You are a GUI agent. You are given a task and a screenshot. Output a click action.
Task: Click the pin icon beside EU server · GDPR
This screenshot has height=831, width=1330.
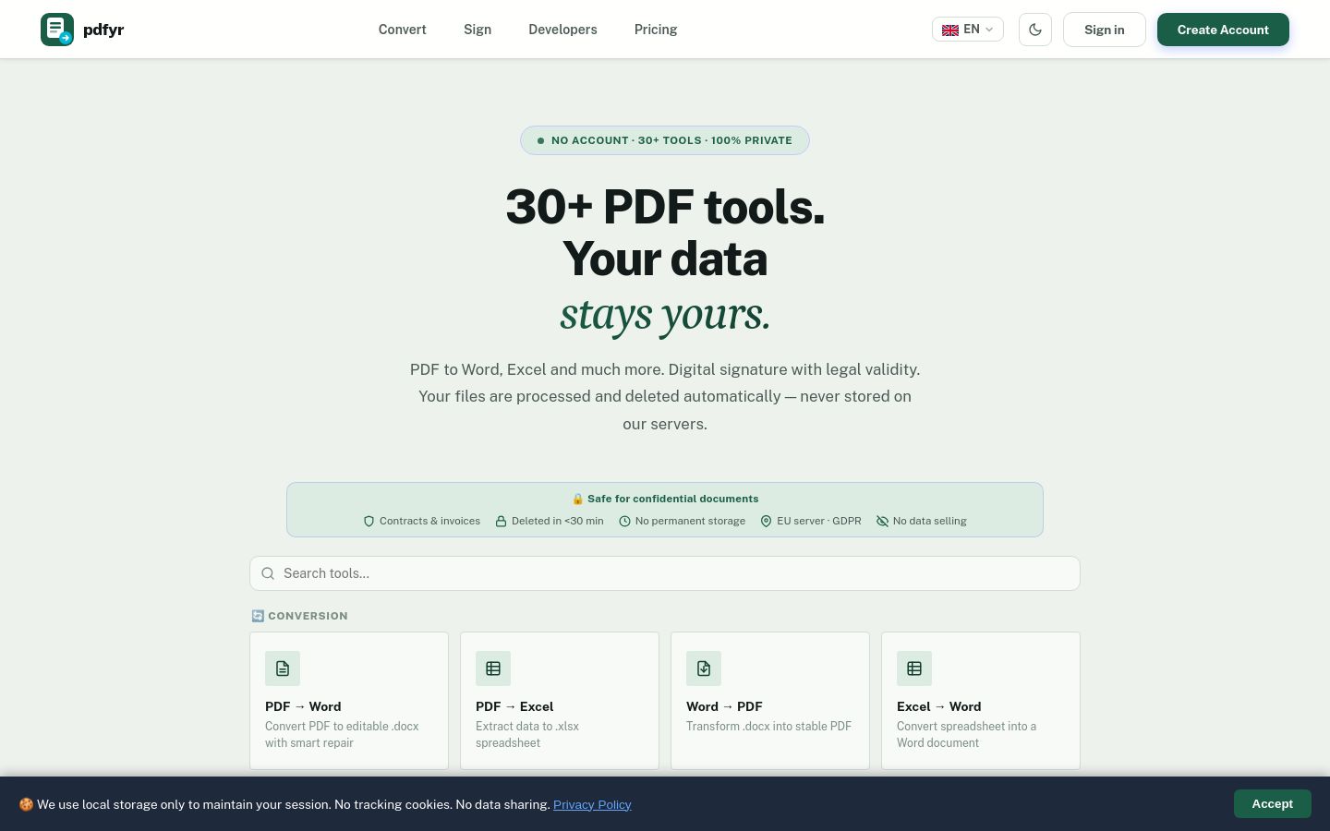click(766, 522)
